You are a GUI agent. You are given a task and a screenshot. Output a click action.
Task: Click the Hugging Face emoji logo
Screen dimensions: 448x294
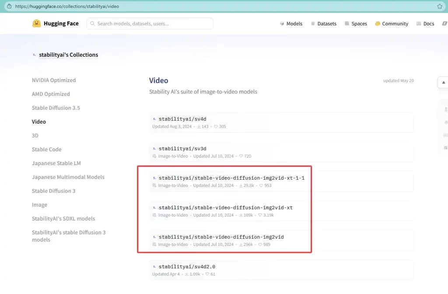(36, 24)
